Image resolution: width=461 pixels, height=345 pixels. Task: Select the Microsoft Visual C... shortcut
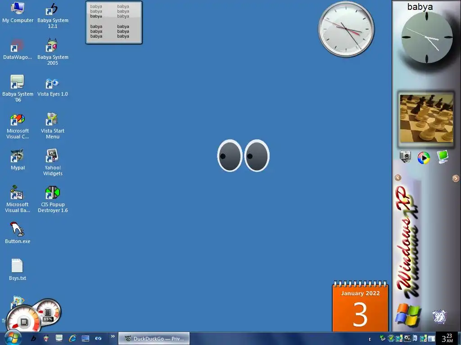pyautogui.click(x=18, y=126)
